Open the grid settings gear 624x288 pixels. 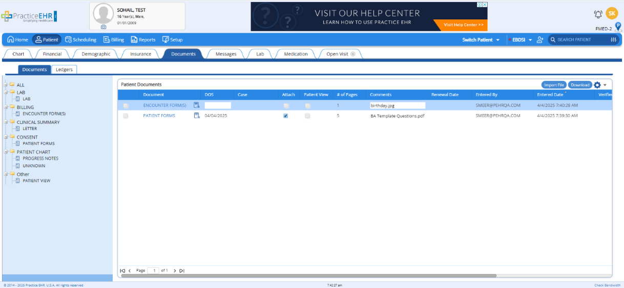pos(597,85)
